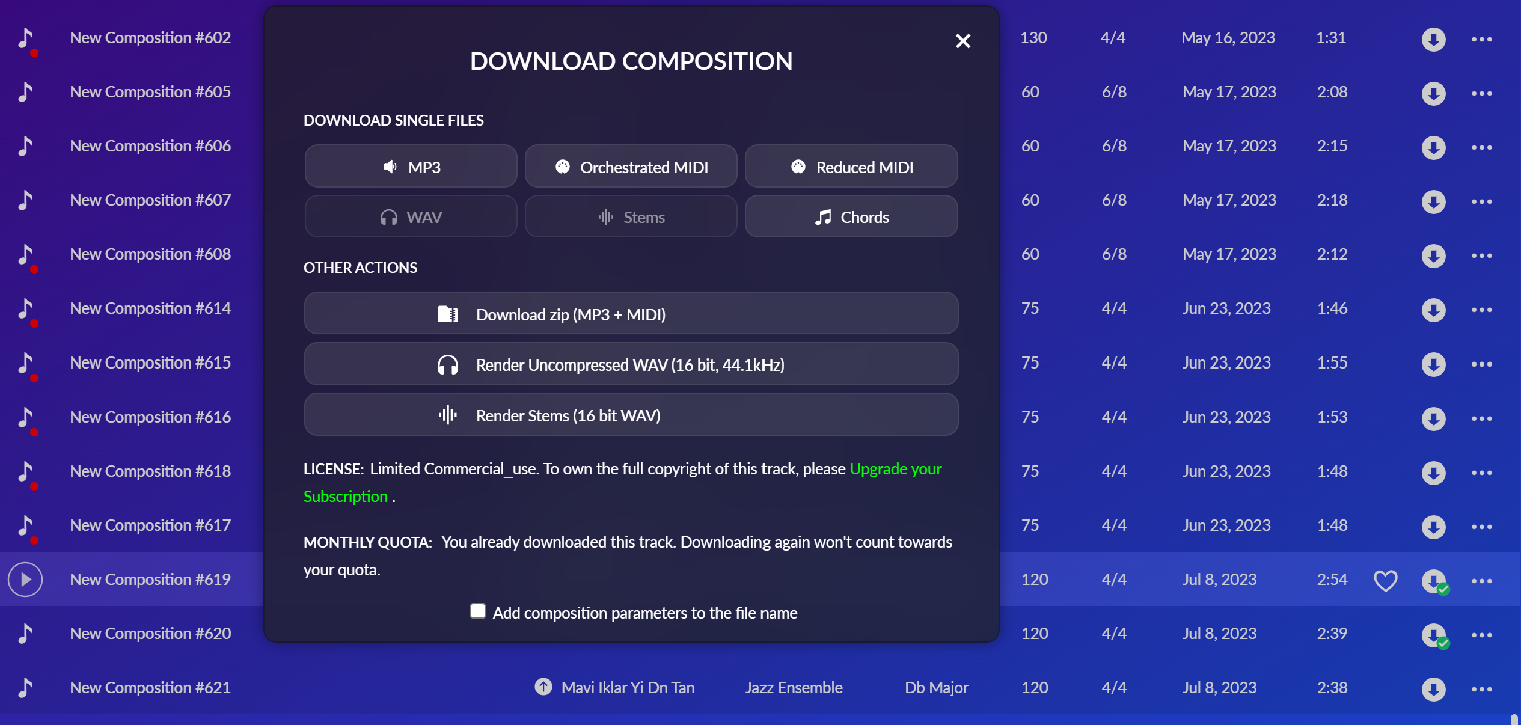Click download icon for New Composition #602
Screen dimensions: 1521x725
click(x=1433, y=39)
